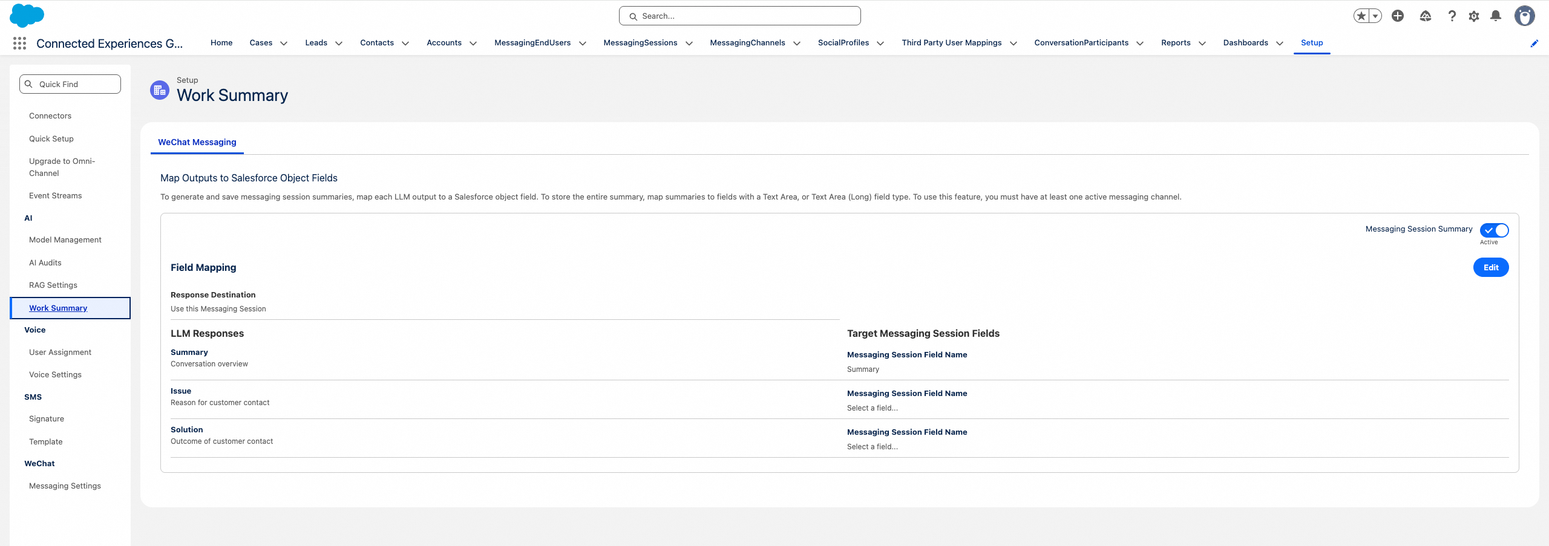Expand the Dashboards tab dropdown chevron
This screenshot has width=1549, height=546.
pyautogui.click(x=1280, y=44)
